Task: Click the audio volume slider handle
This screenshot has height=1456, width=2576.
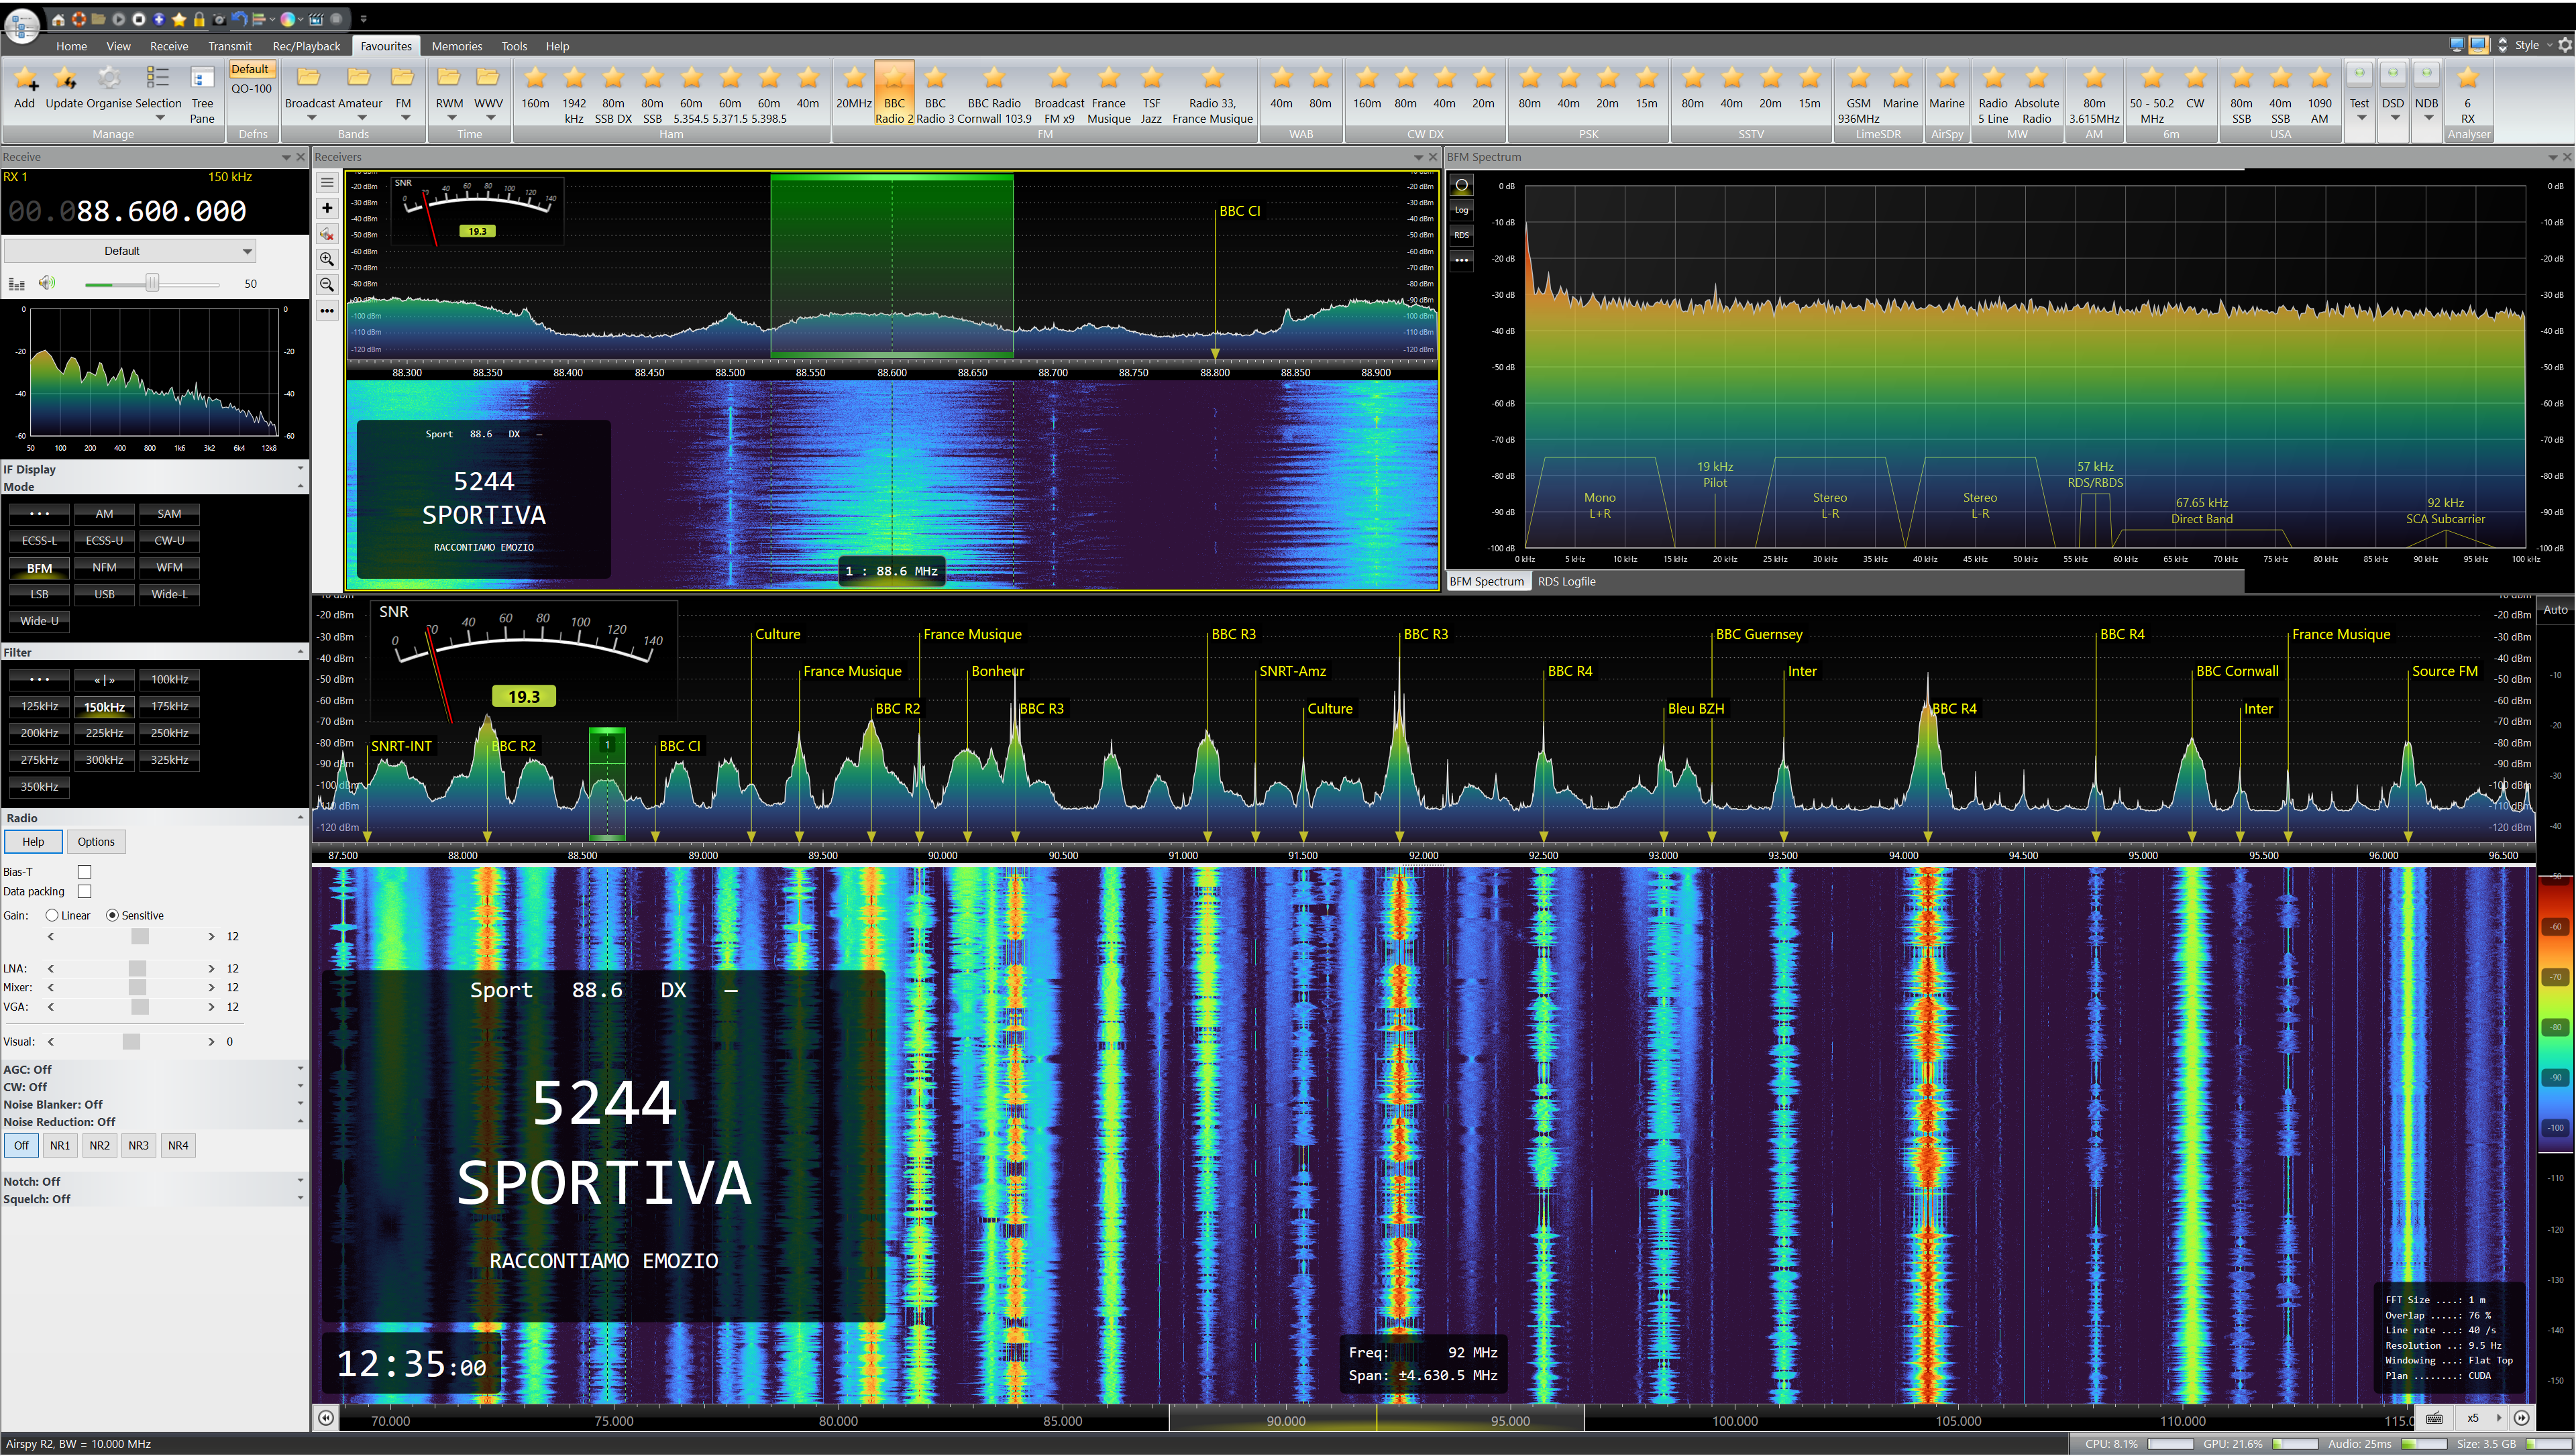Action: (152, 284)
